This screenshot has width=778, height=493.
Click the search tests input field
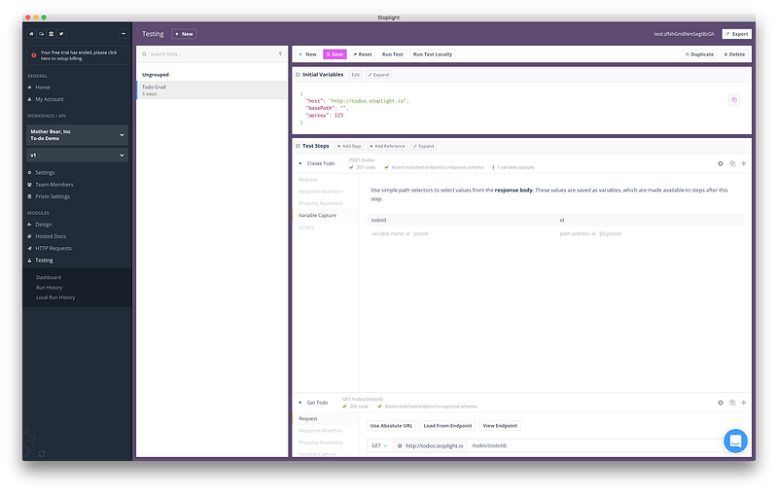click(211, 54)
